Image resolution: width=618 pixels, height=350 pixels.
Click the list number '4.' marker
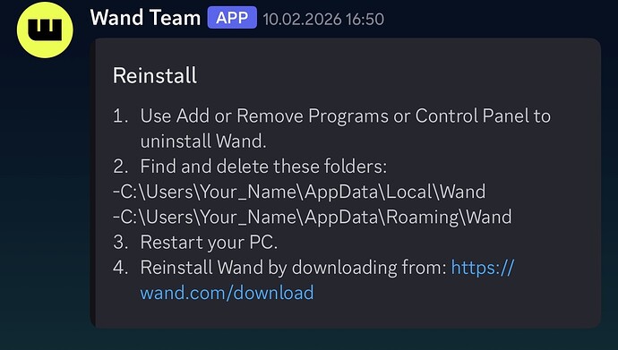(120, 268)
